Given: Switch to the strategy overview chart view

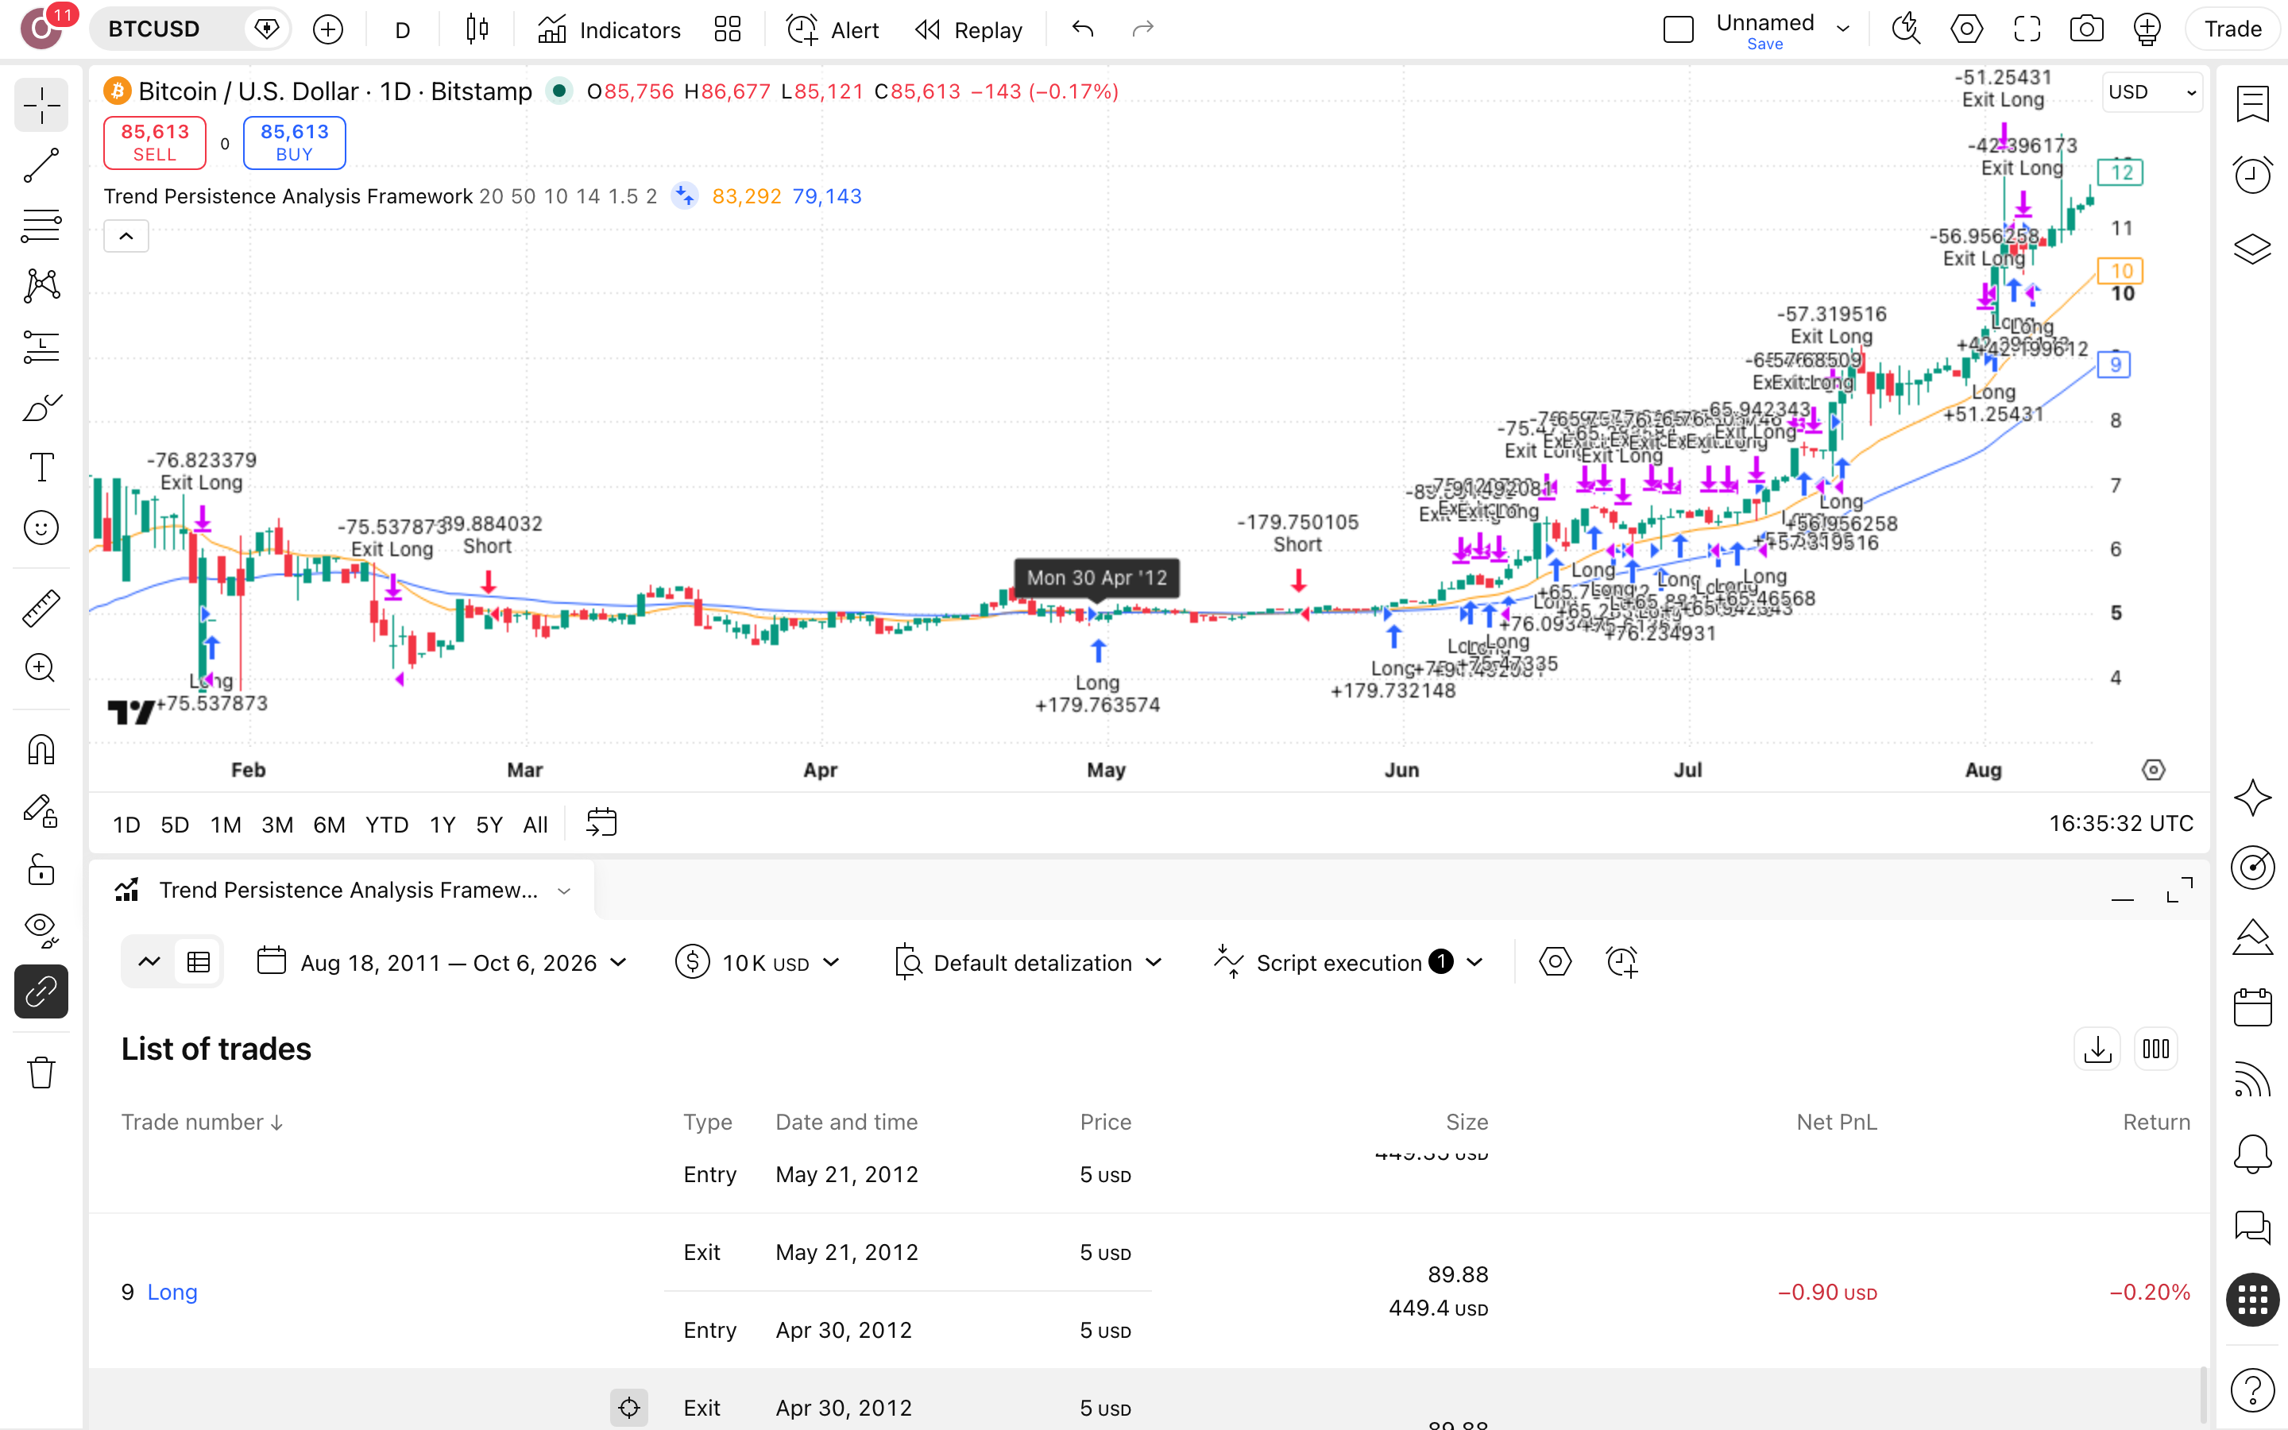Looking at the screenshot, I should pyautogui.click(x=149, y=963).
